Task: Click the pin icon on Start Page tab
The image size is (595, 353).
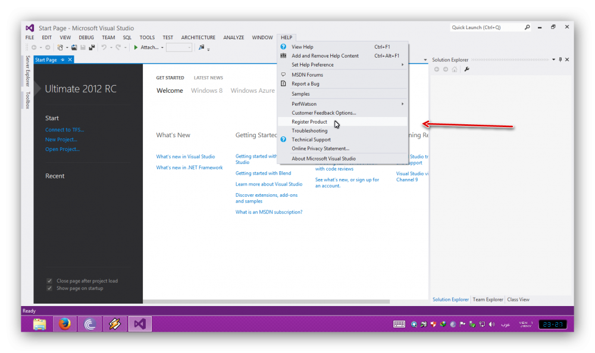Action: click(62, 59)
